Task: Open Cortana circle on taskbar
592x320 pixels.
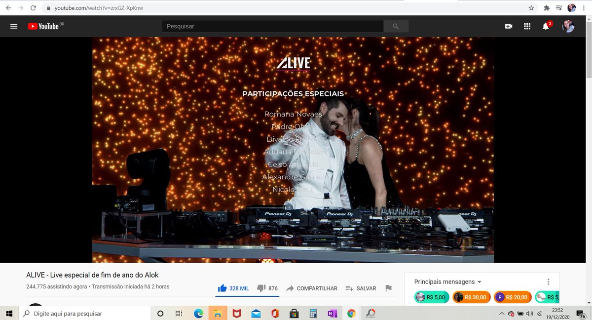Action: (160, 313)
